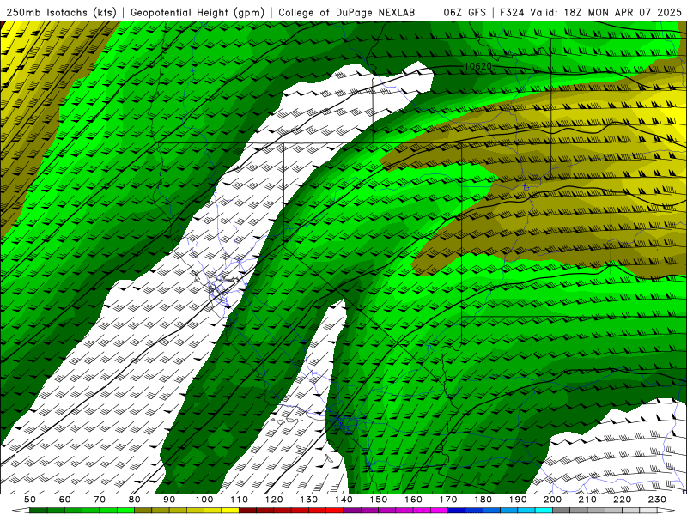Viewport: 687px width, 515px height.
Task: Click the 'Geopotential Height (gpm)' title text
Action: (198, 12)
